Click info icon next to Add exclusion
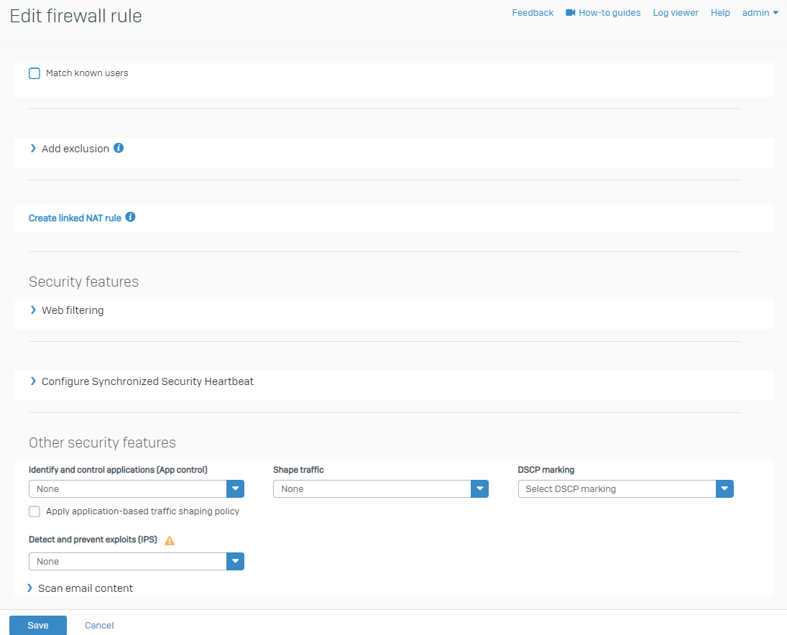 click(x=119, y=148)
